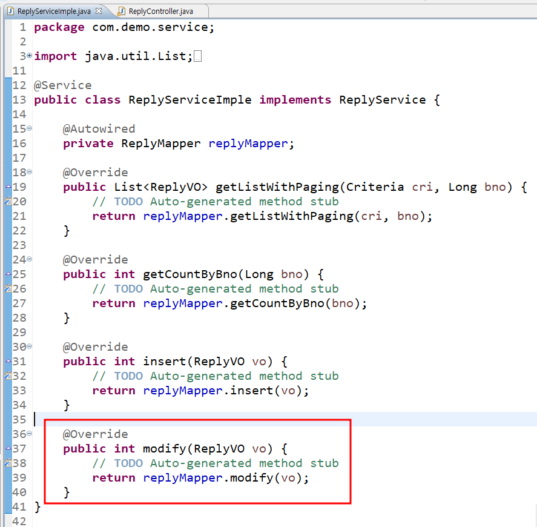The height and width of the screenshot is (527, 537).
Task: Click the override marker at line 25
Action: click(x=8, y=274)
